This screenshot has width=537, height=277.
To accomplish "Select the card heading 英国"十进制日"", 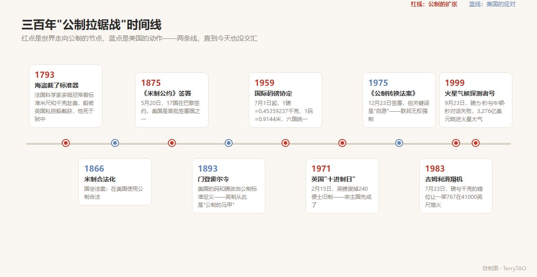I will click(x=333, y=179).
